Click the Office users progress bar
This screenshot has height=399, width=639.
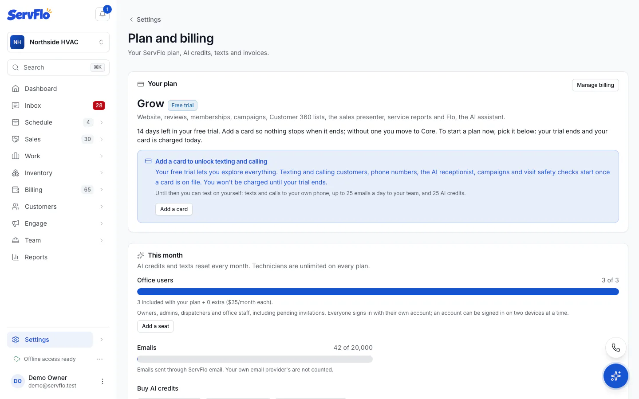(378, 292)
